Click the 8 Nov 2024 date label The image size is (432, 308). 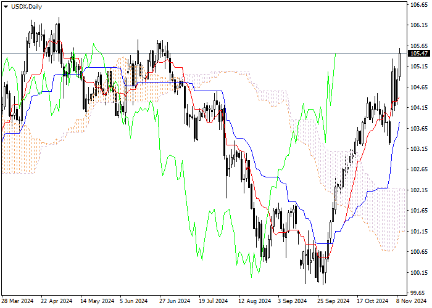pos(411,301)
